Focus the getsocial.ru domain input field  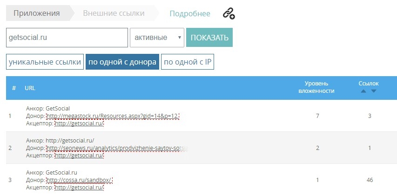67,38
